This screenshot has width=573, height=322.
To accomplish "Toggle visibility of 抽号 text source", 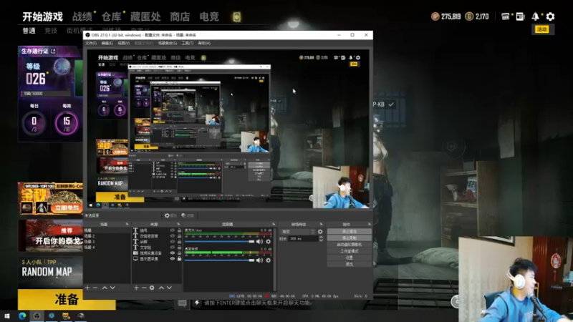I will (172, 230).
